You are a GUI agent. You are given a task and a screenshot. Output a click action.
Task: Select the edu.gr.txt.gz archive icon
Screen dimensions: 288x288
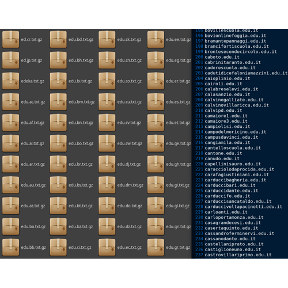156,247
